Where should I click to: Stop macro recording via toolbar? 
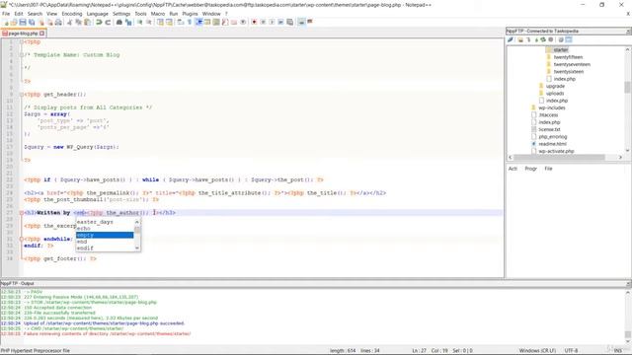263,22
